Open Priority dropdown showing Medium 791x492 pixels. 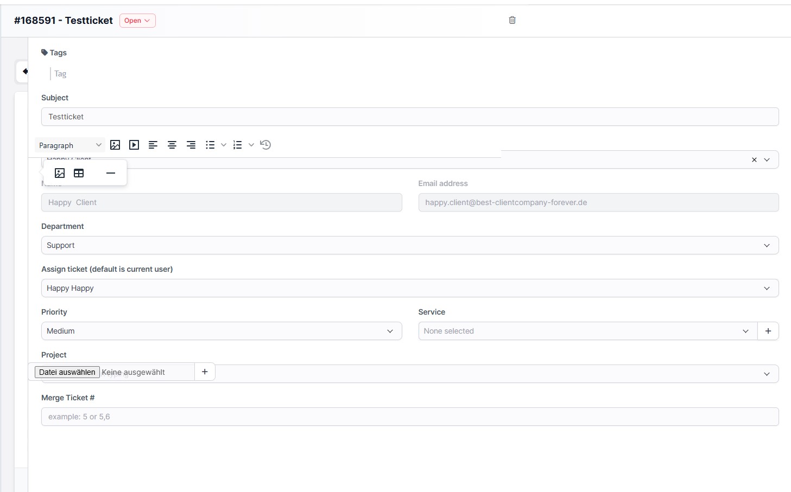222,331
